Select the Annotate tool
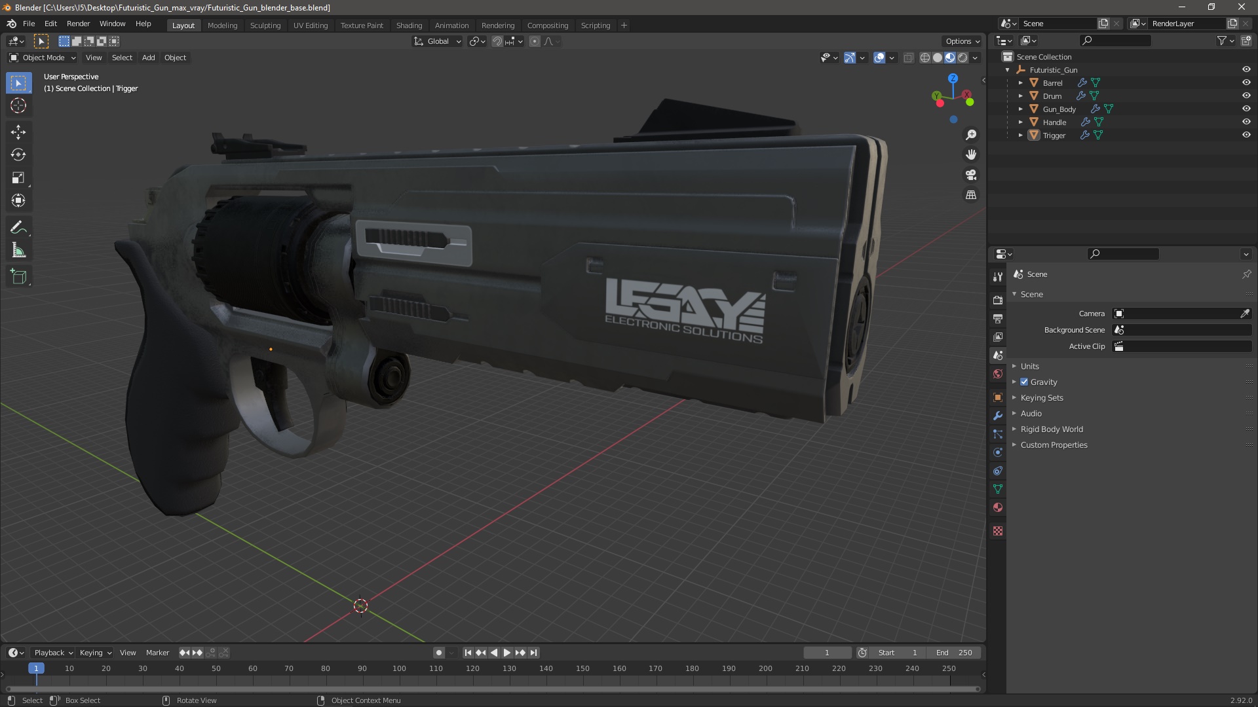The height and width of the screenshot is (707, 1258). coord(18,228)
